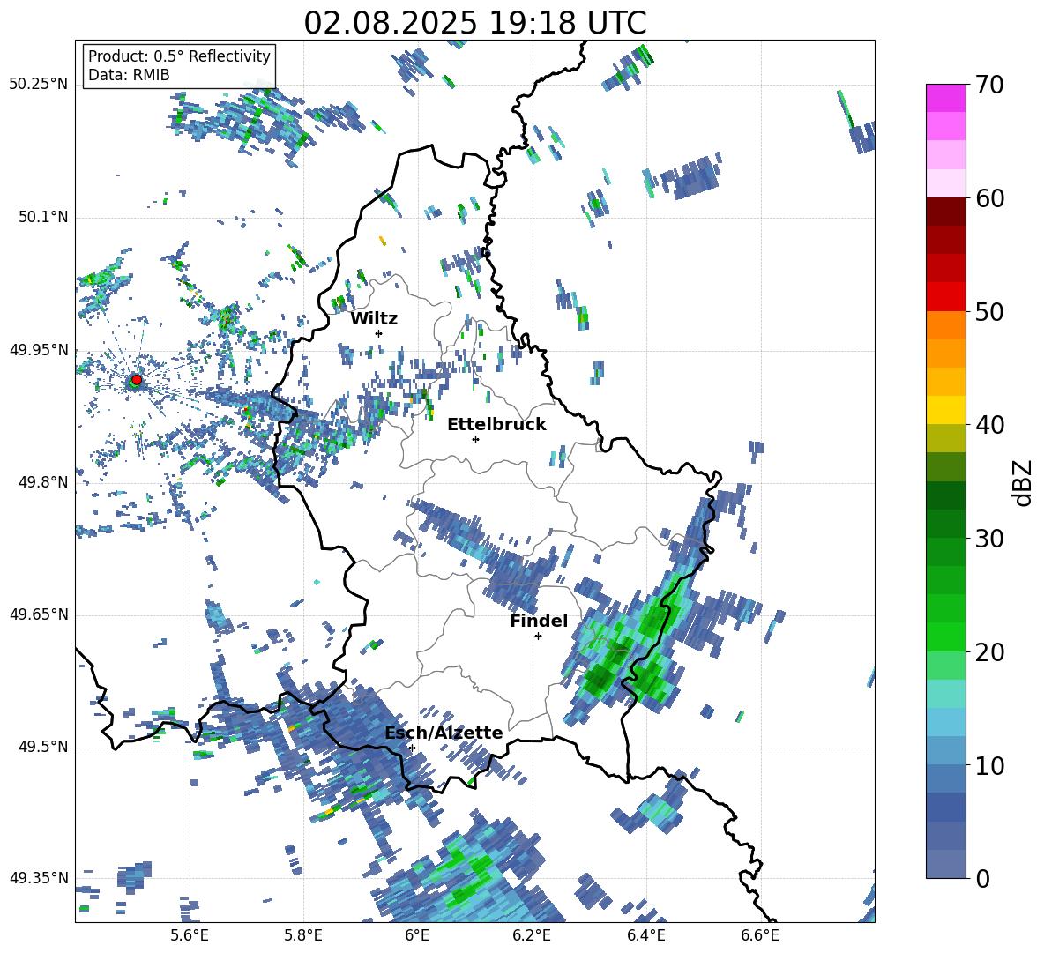This screenshot has height=953, width=1044.
Task: Click the red radar site marker dot
Action: [137, 380]
